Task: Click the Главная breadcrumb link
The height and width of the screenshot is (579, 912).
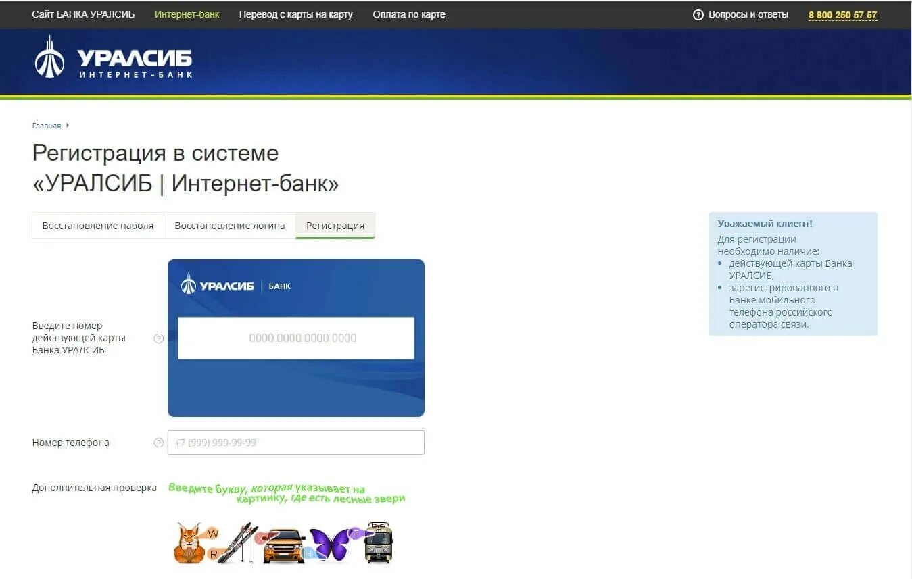Action: 47,126
